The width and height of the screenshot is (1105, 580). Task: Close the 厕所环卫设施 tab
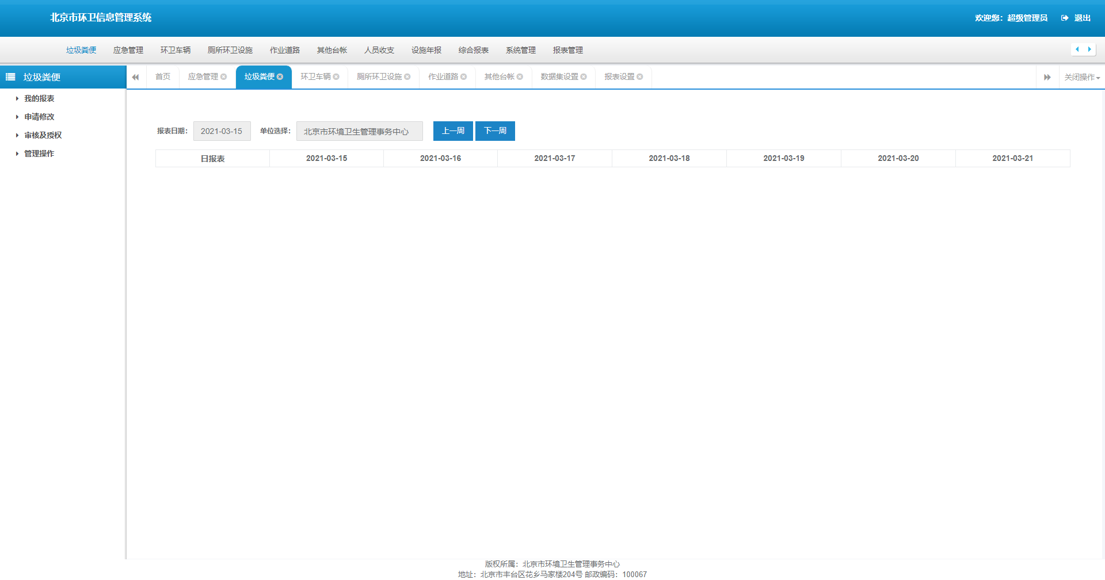pos(407,77)
